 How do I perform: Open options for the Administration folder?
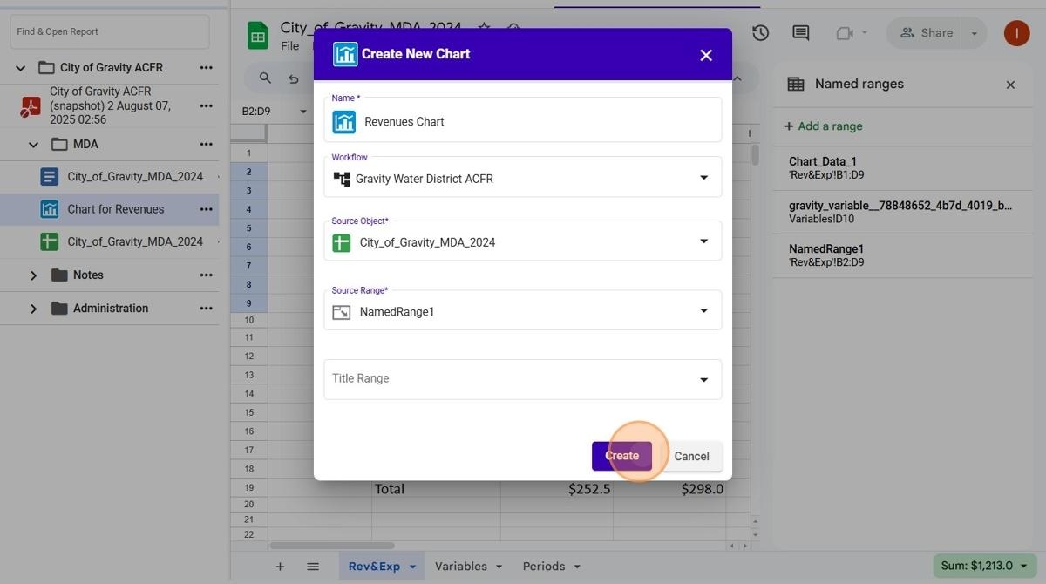click(x=206, y=309)
